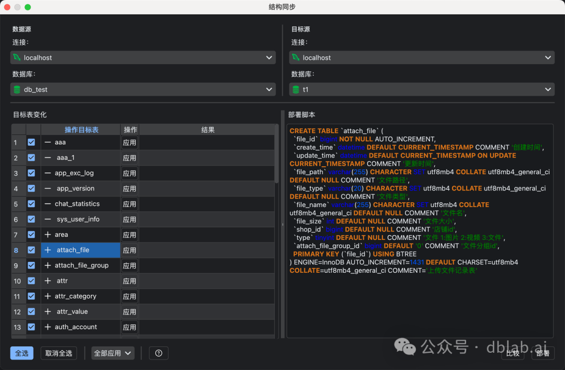Apply changes for aaa table
The width and height of the screenshot is (565, 370).
(129, 143)
